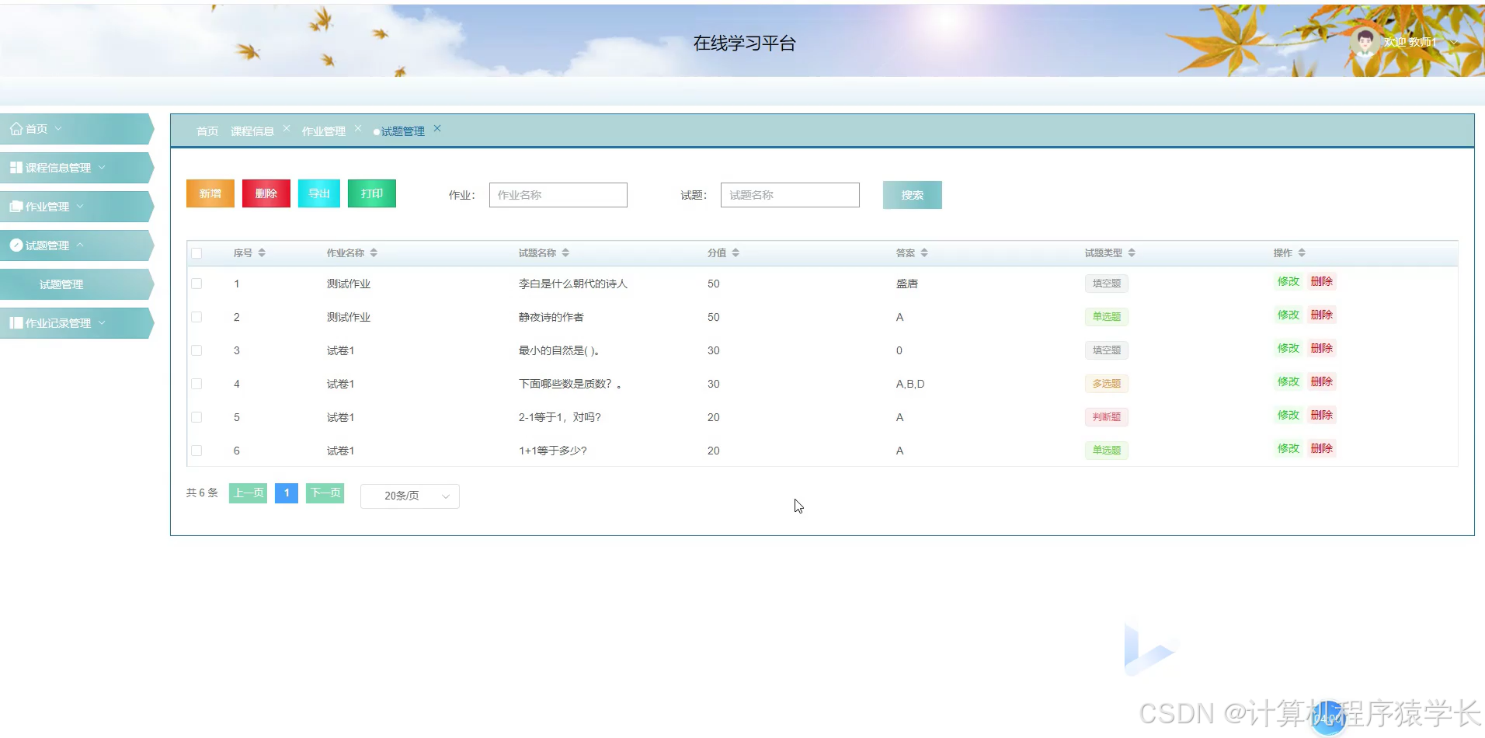The height and width of the screenshot is (738, 1485).
Task: Click the 搜索 search button
Action: (913, 195)
